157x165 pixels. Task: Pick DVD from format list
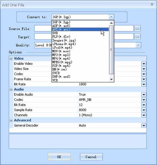pyautogui.click(x=80, y=33)
